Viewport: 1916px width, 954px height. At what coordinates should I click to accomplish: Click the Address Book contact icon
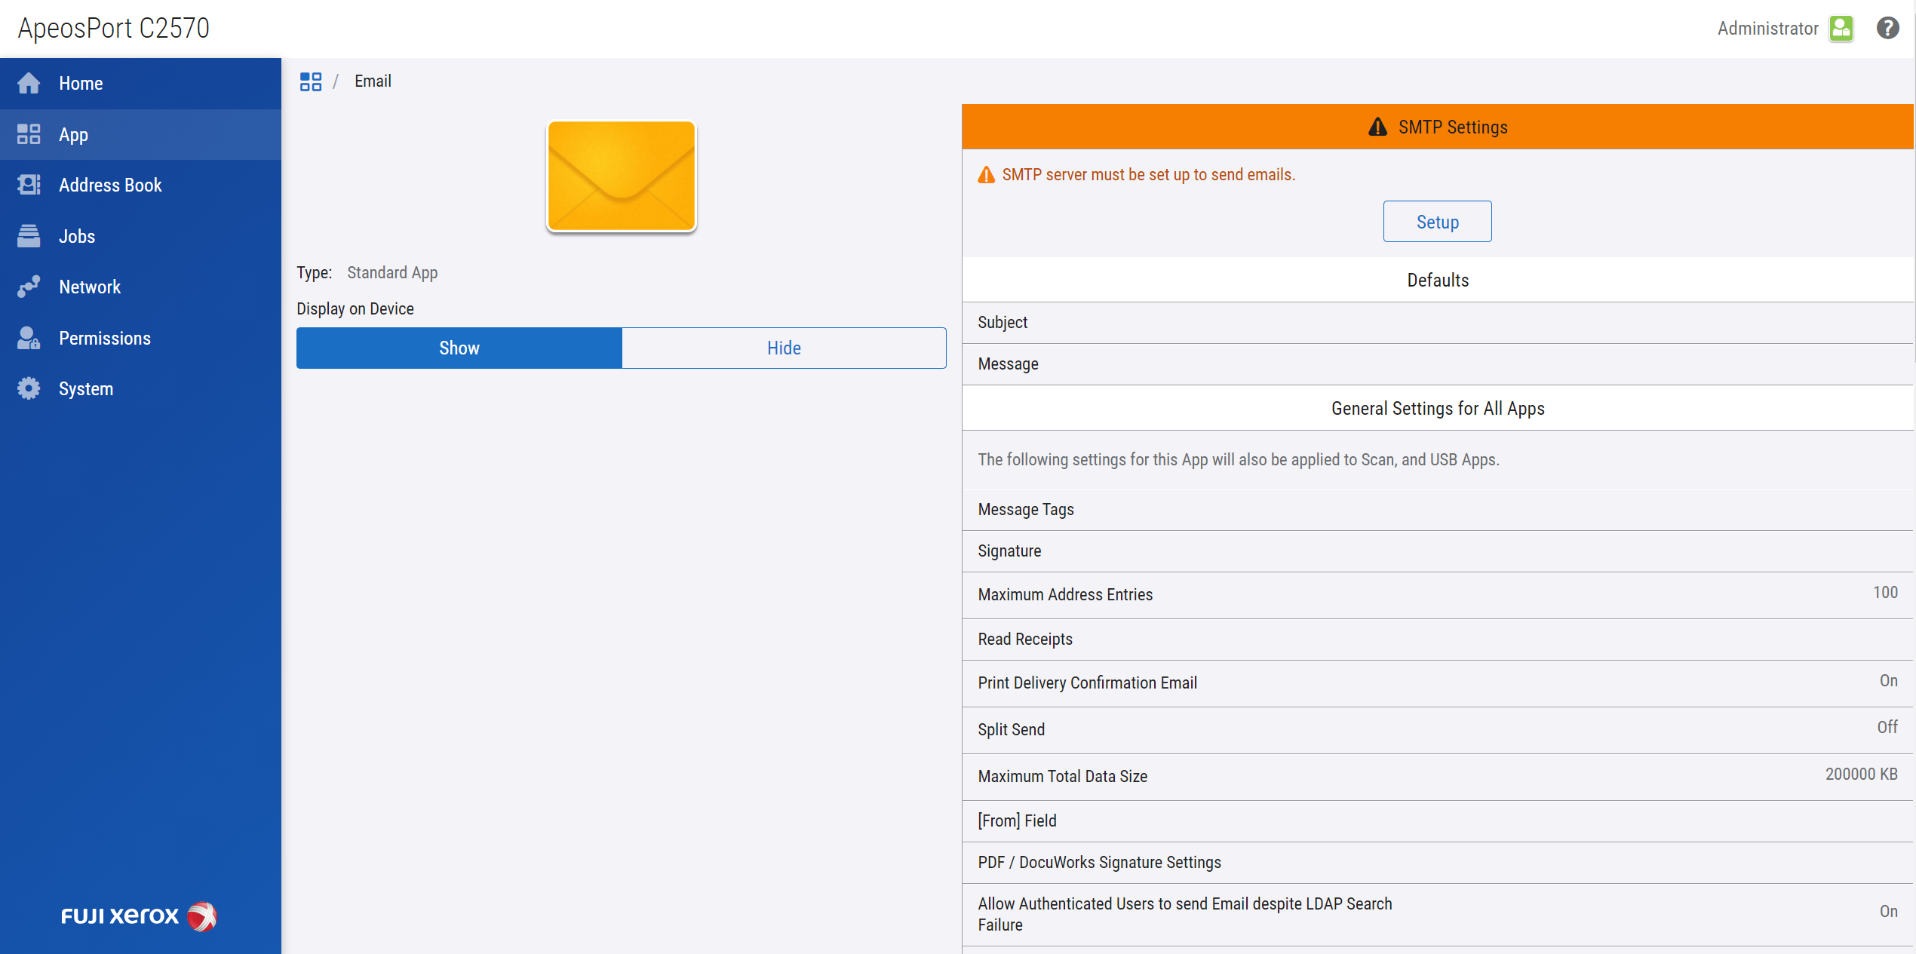coord(29,185)
